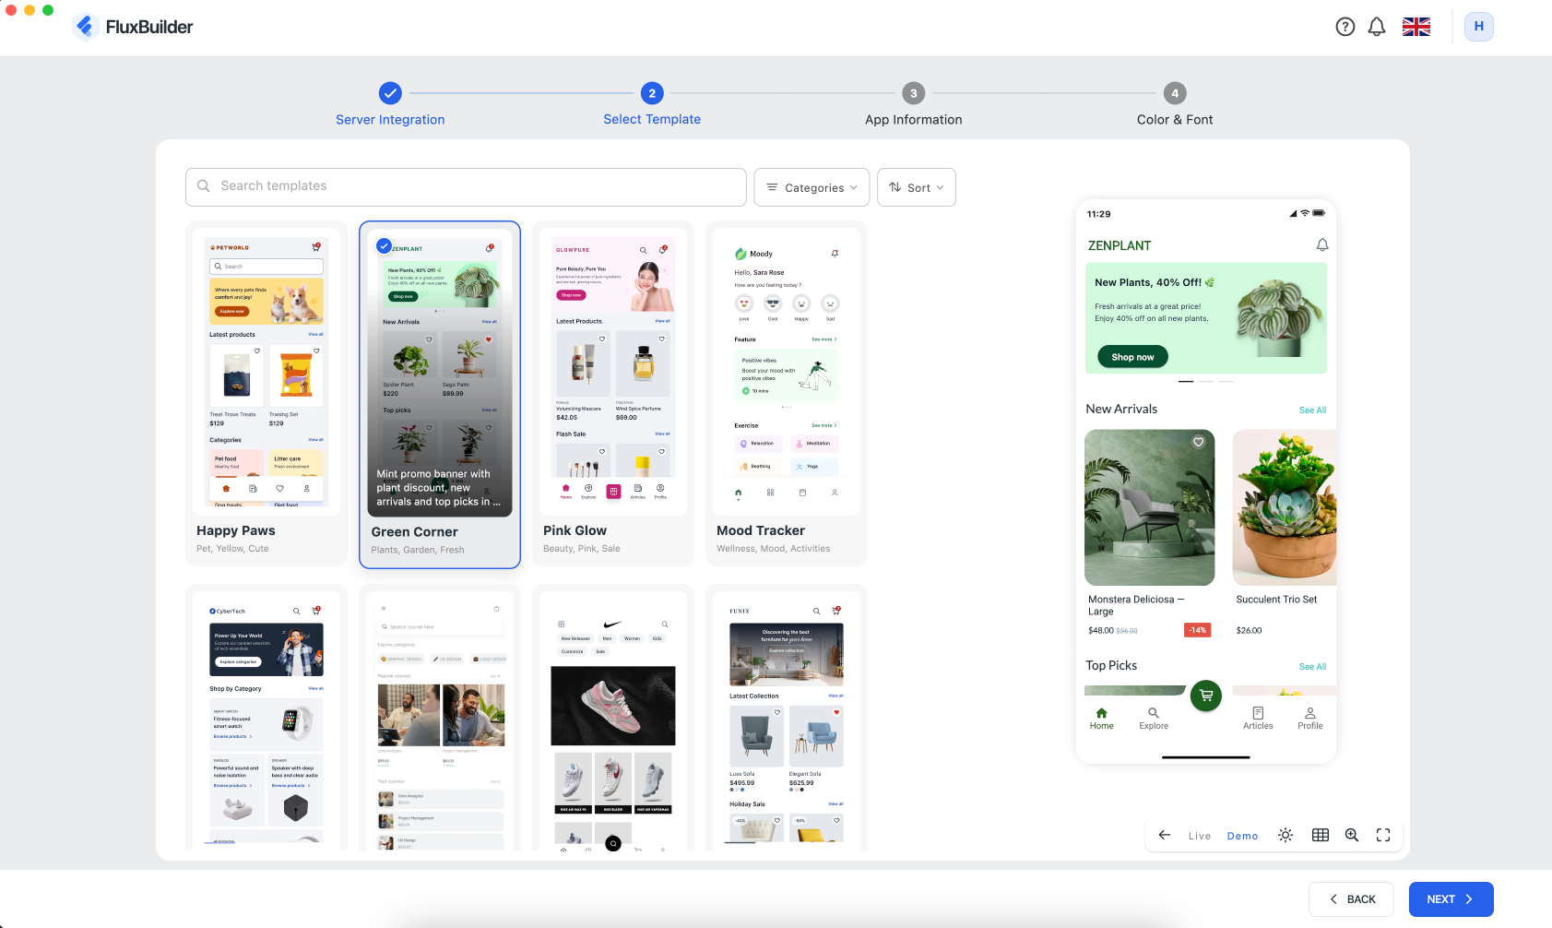Focus the Search templates field
1552x928 pixels.
pyautogui.click(x=466, y=187)
